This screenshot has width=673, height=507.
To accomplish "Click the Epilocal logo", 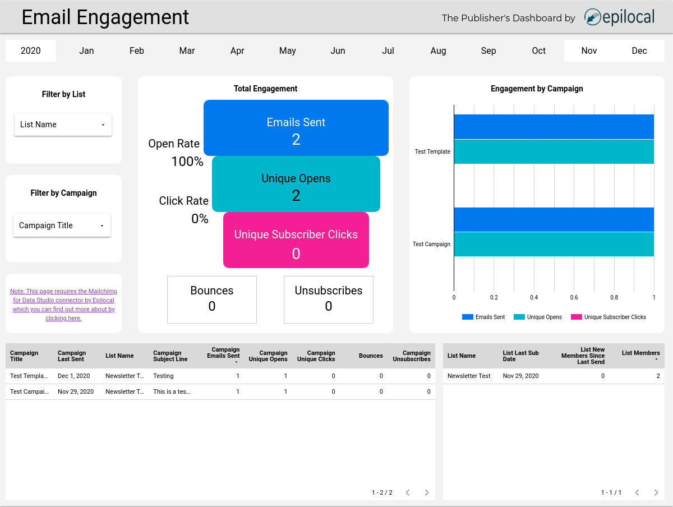I will [619, 17].
